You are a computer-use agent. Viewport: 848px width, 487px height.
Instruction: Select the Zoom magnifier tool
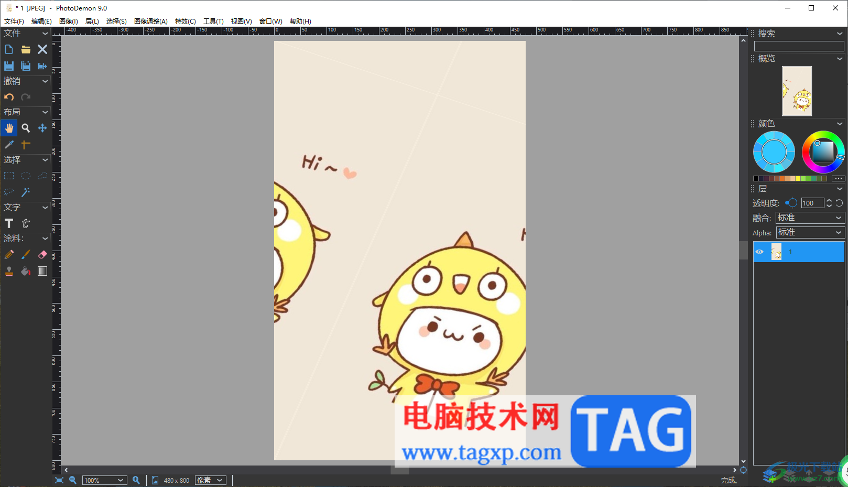tap(26, 128)
